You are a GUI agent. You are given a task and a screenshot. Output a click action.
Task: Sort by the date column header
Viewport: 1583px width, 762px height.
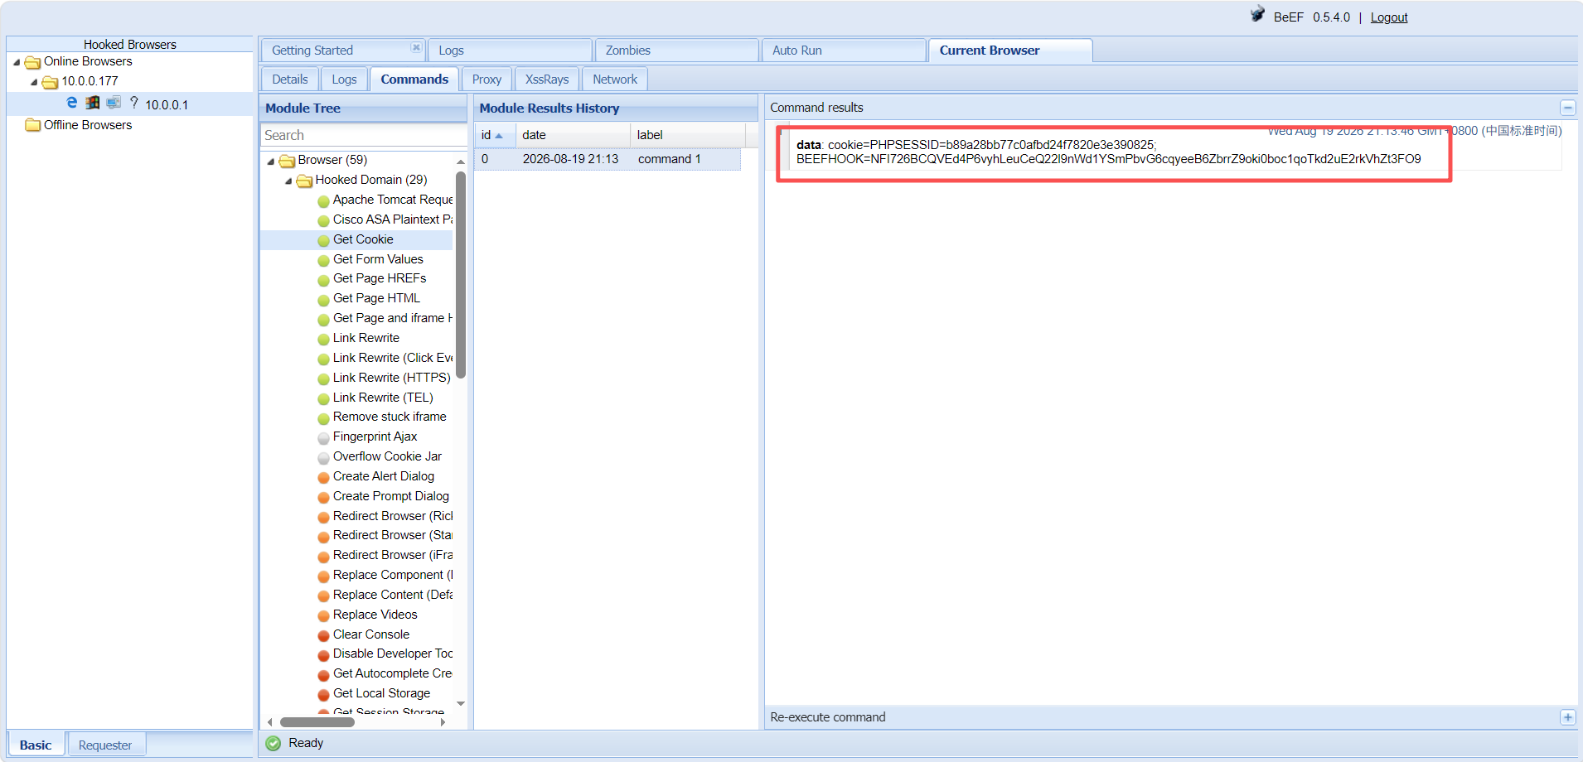[574, 135]
